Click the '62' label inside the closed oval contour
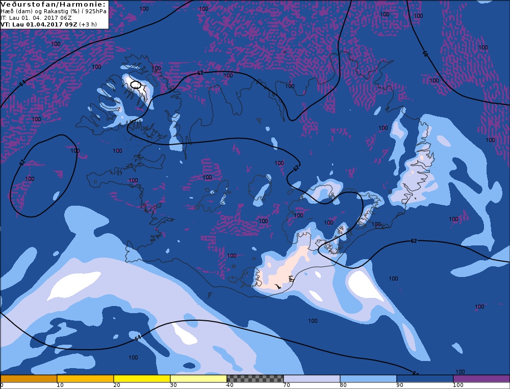This screenshot has height=389, width=510. [x=22, y=162]
